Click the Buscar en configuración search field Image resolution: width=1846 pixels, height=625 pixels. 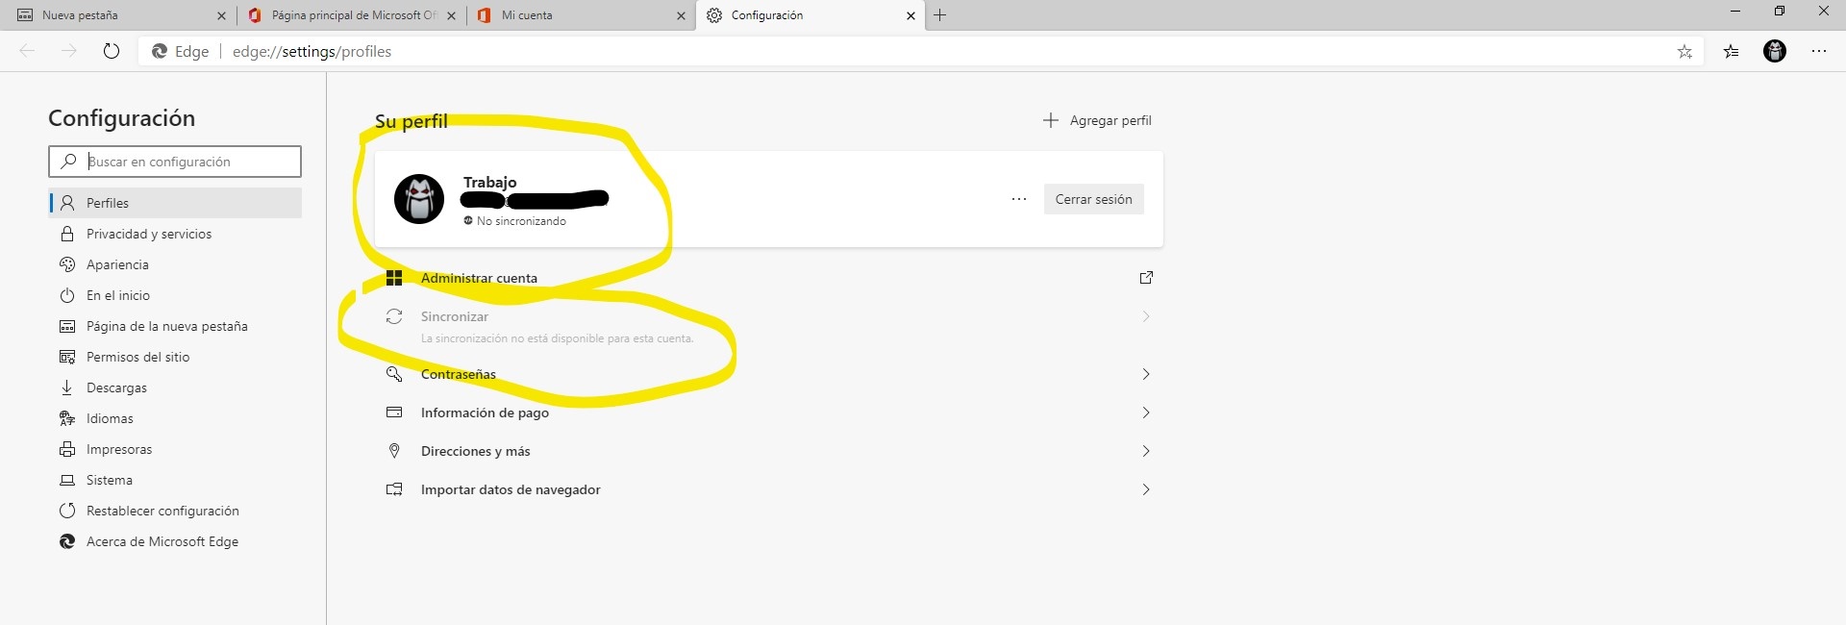175,162
